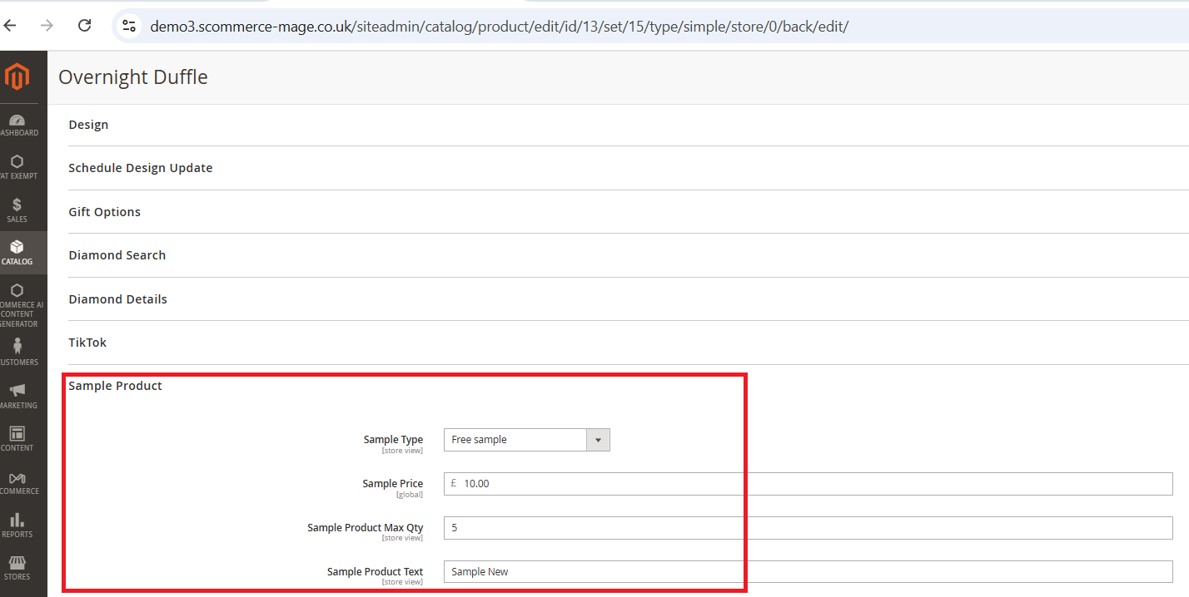Click the Magento logo icon
This screenshot has height=597, width=1189.
(x=17, y=77)
